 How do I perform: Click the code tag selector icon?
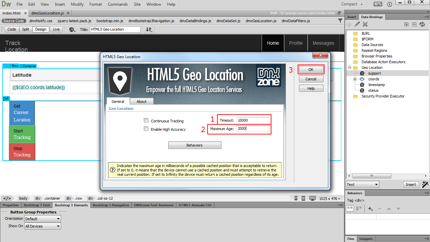[7, 198]
